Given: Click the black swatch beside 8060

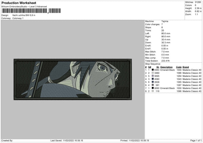Looking at the screenshot, I should click(x=153, y=88).
